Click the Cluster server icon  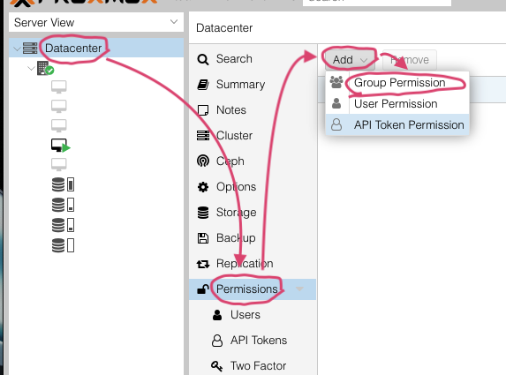[x=203, y=135]
